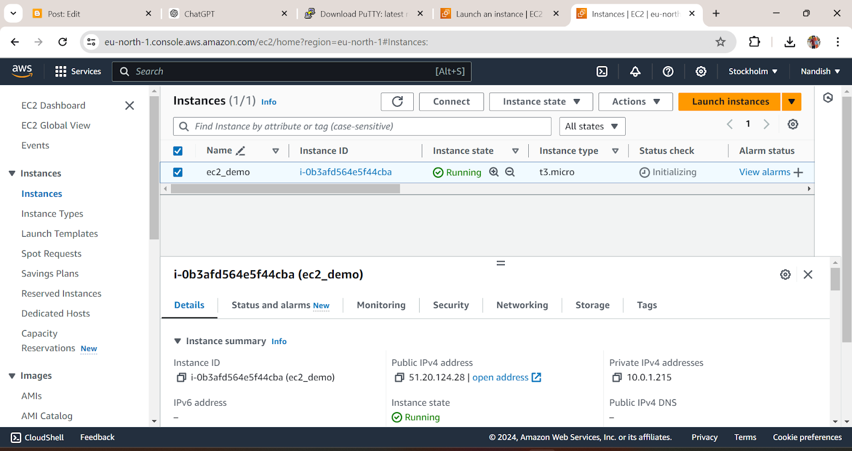Viewport: 852px width, 451px height.
Task: Open the All states filter dropdown
Action: 592,126
